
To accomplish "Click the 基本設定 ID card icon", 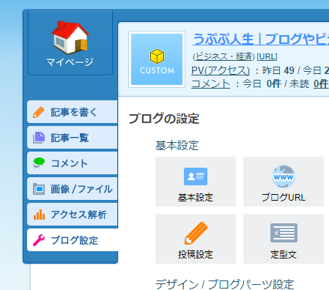I will 196,176.
